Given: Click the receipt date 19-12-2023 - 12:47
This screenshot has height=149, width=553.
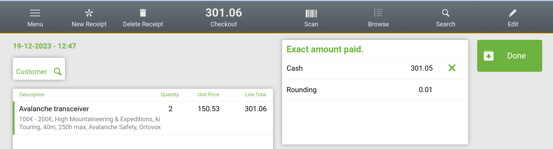Looking at the screenshot, I should click(45, 46).
